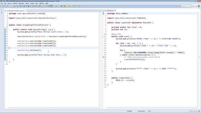Click 'Main thread ends here...' string
The image size is (201, 113).
(x=51, y=55)
